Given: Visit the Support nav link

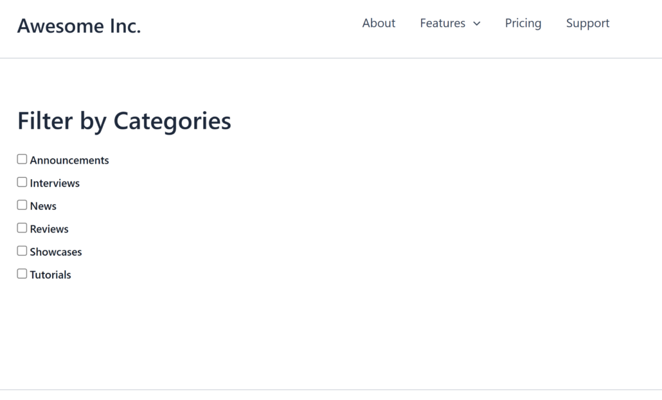Looking at the screenshot, I should click(587, 23).
